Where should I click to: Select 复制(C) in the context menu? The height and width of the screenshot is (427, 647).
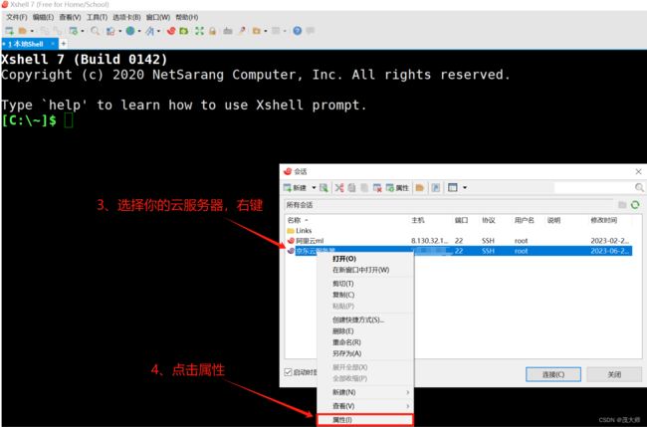coord(365,295)
